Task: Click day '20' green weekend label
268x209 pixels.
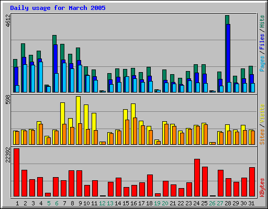Action: pos(165,203)
